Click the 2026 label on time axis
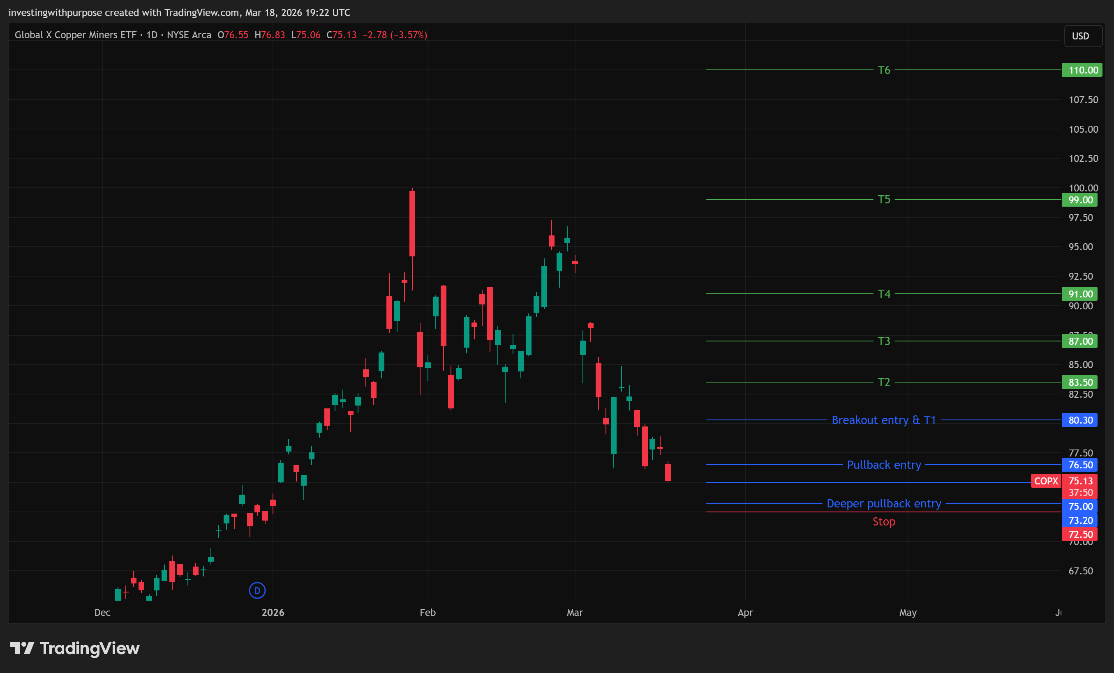The width and height of the screenshot is (1114, 673). pyautogui.click(x=273, y=613)
